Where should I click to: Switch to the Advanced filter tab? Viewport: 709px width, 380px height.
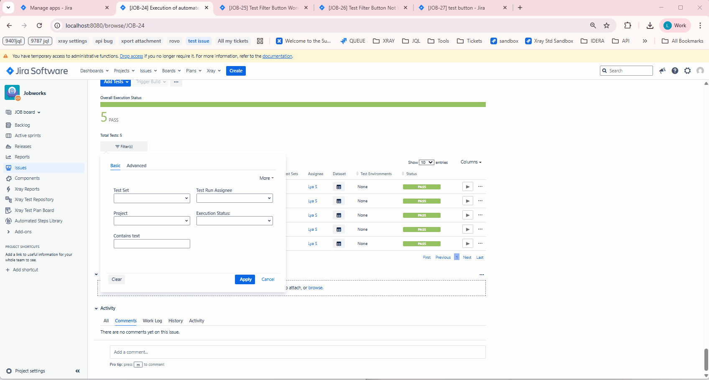136,166
